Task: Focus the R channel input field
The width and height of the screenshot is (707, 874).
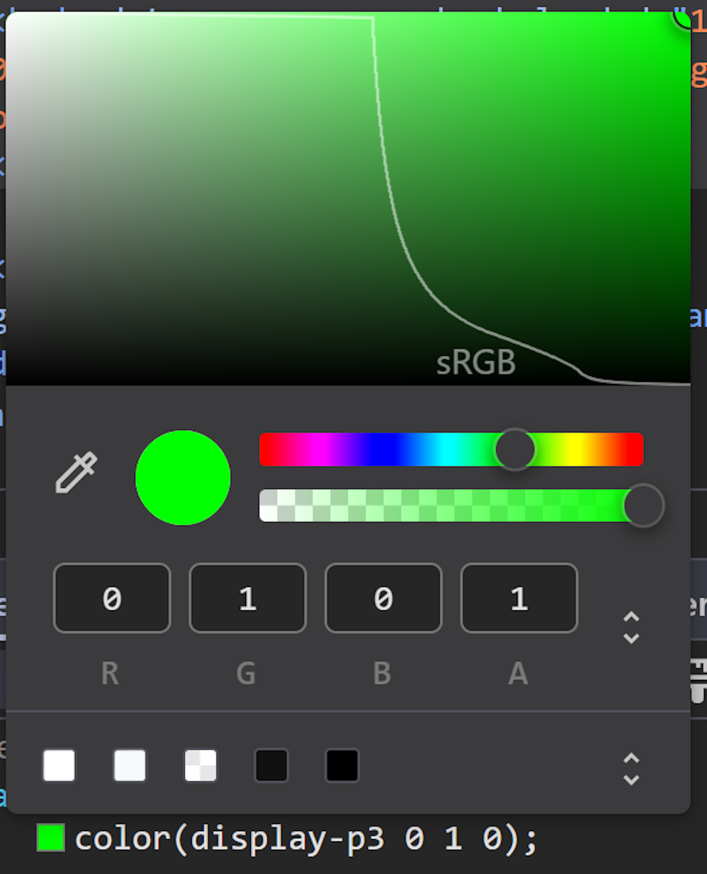Action: (x=112, y=598)
